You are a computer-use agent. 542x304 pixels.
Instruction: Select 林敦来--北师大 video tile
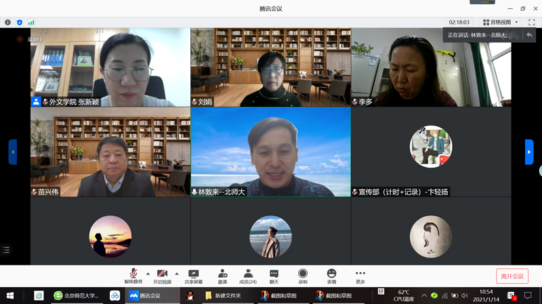270,152
